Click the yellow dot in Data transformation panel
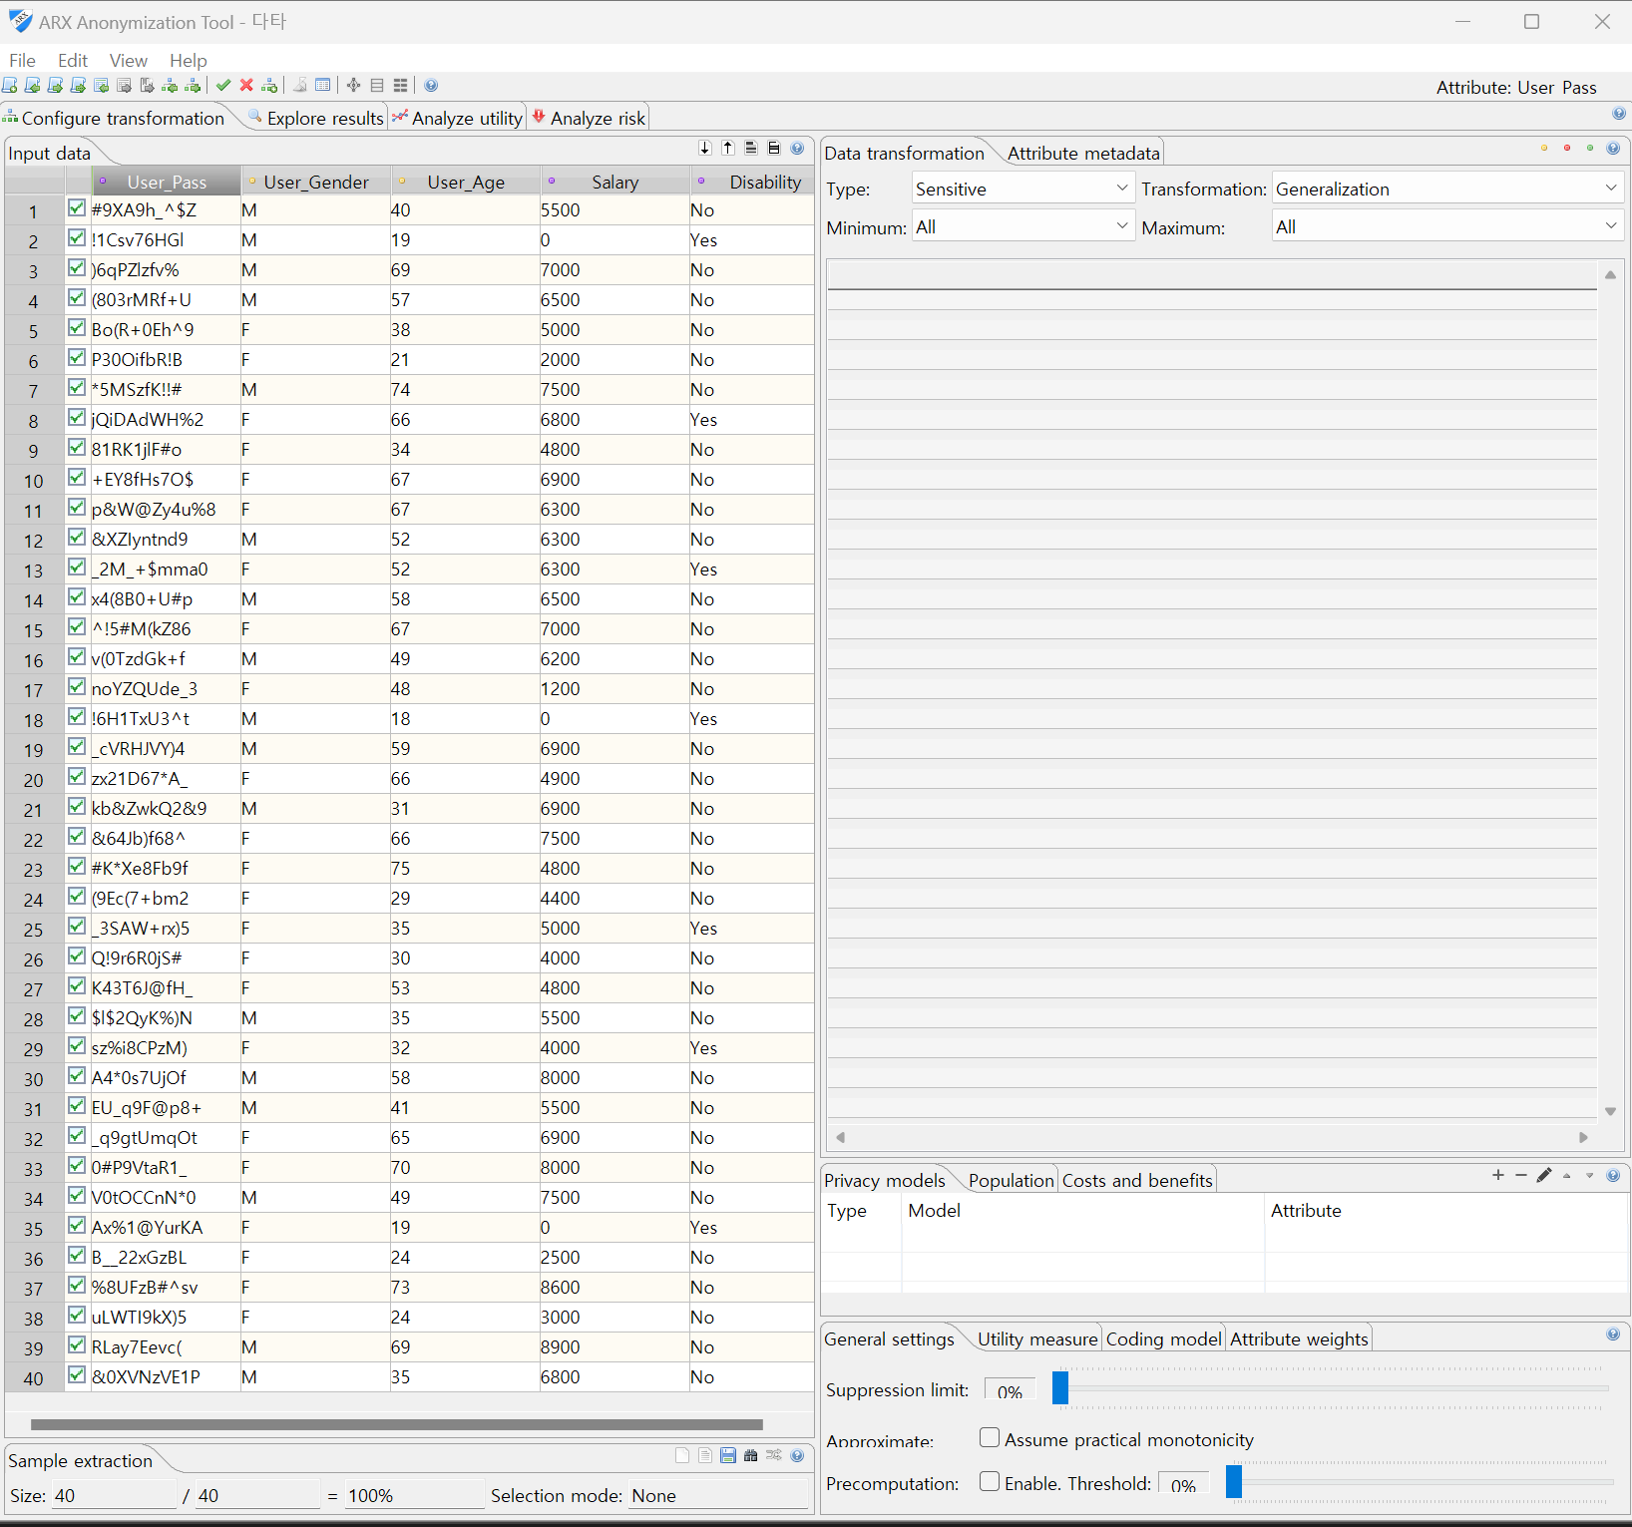This screenshot has width=1632, height=1527. [x=1544, y=149]
